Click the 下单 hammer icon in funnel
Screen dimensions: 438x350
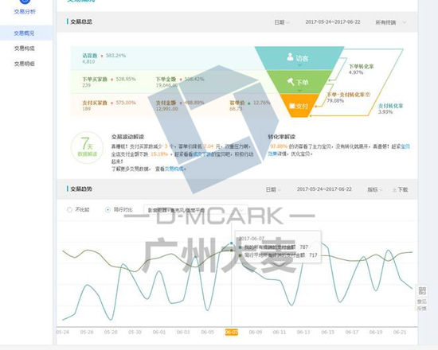pos(291,82)
